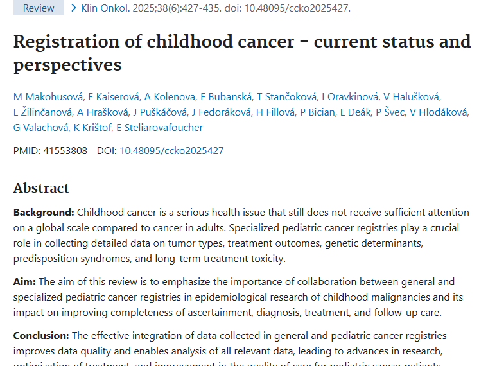
Task: Open author M Makohusová's link
Action: coord(48,97)
